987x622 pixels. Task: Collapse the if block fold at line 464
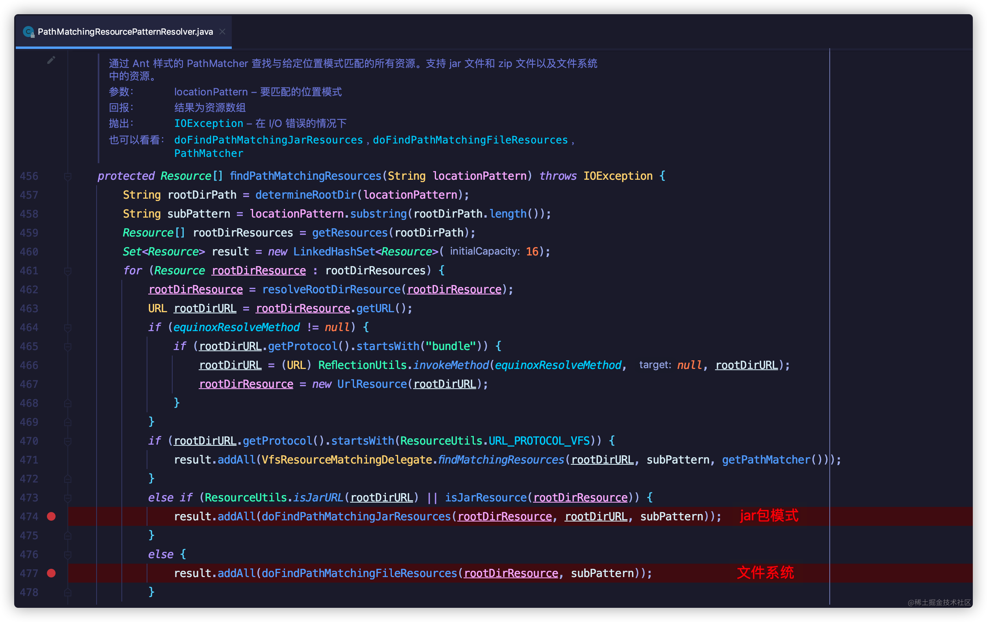point(68,328)
